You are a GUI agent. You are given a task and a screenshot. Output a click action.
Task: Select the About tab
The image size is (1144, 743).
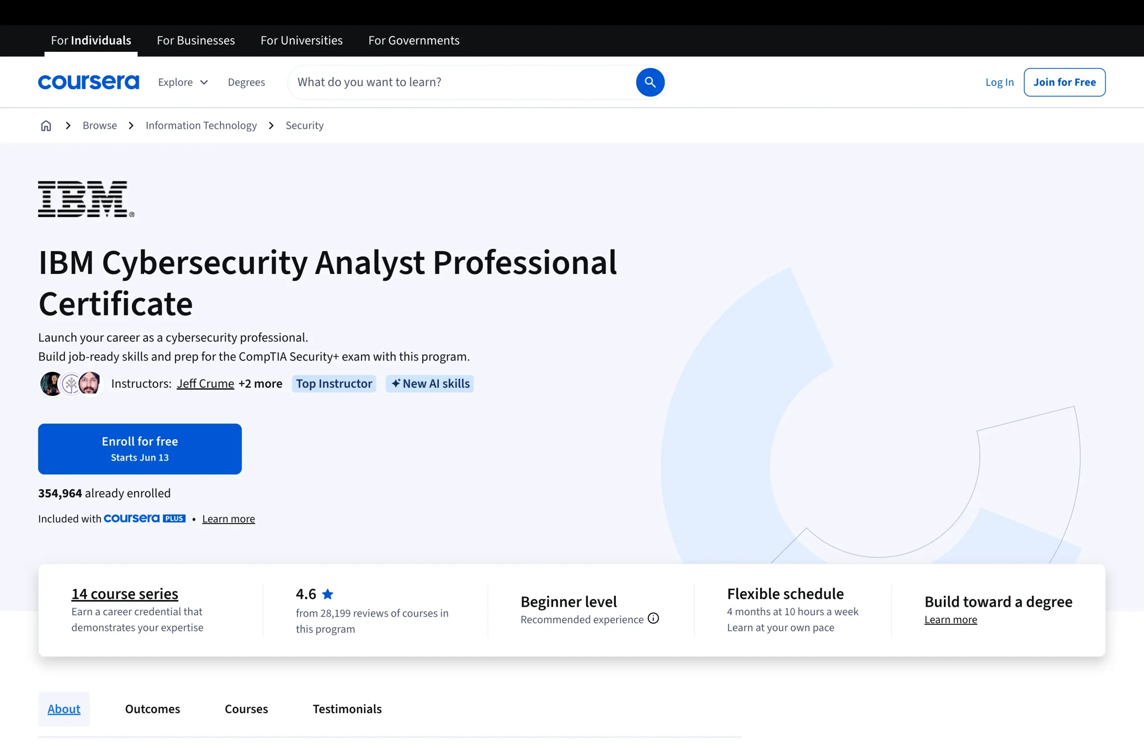pyautogui.click(x=64, y=709)
